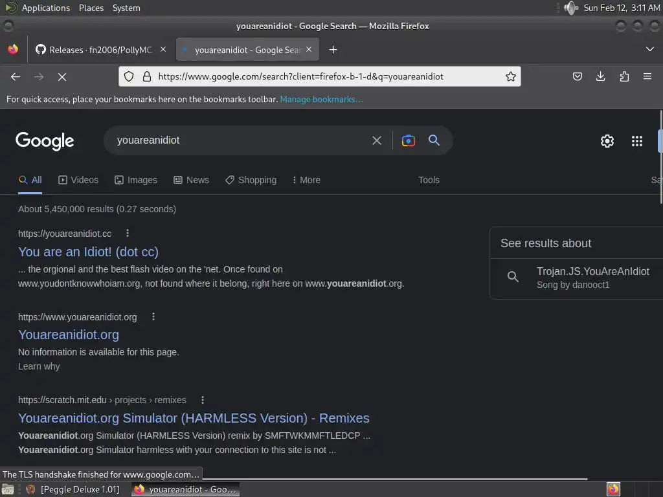Image resolution: width=663 pixels, height=497 pixels.
Task: Open Firefox View pinned icon
Action: (13, 49)
